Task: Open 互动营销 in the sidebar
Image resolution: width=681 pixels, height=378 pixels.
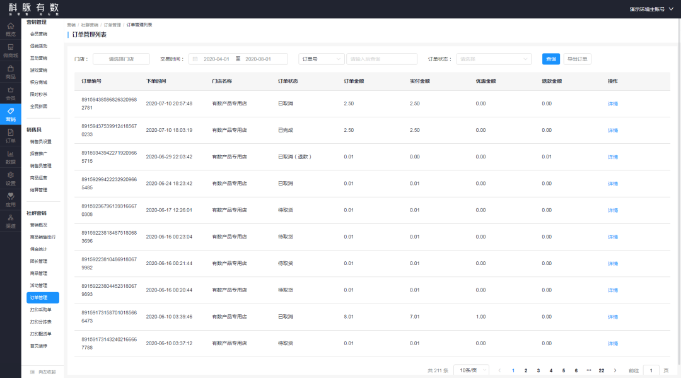Action: pyautogui.click(x=38, y=58)
